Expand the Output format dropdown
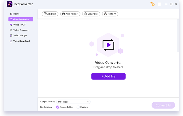This screenshot has height=116, width=183. tap(73, 102)
